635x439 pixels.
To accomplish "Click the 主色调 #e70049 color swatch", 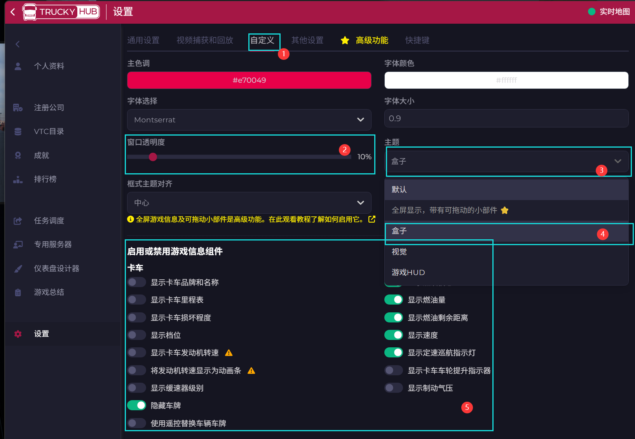I will tap(249, 80).
